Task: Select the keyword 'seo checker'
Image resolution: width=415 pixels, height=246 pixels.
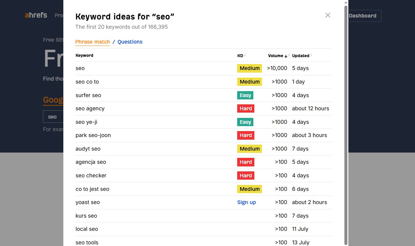Action: (91, 176)
